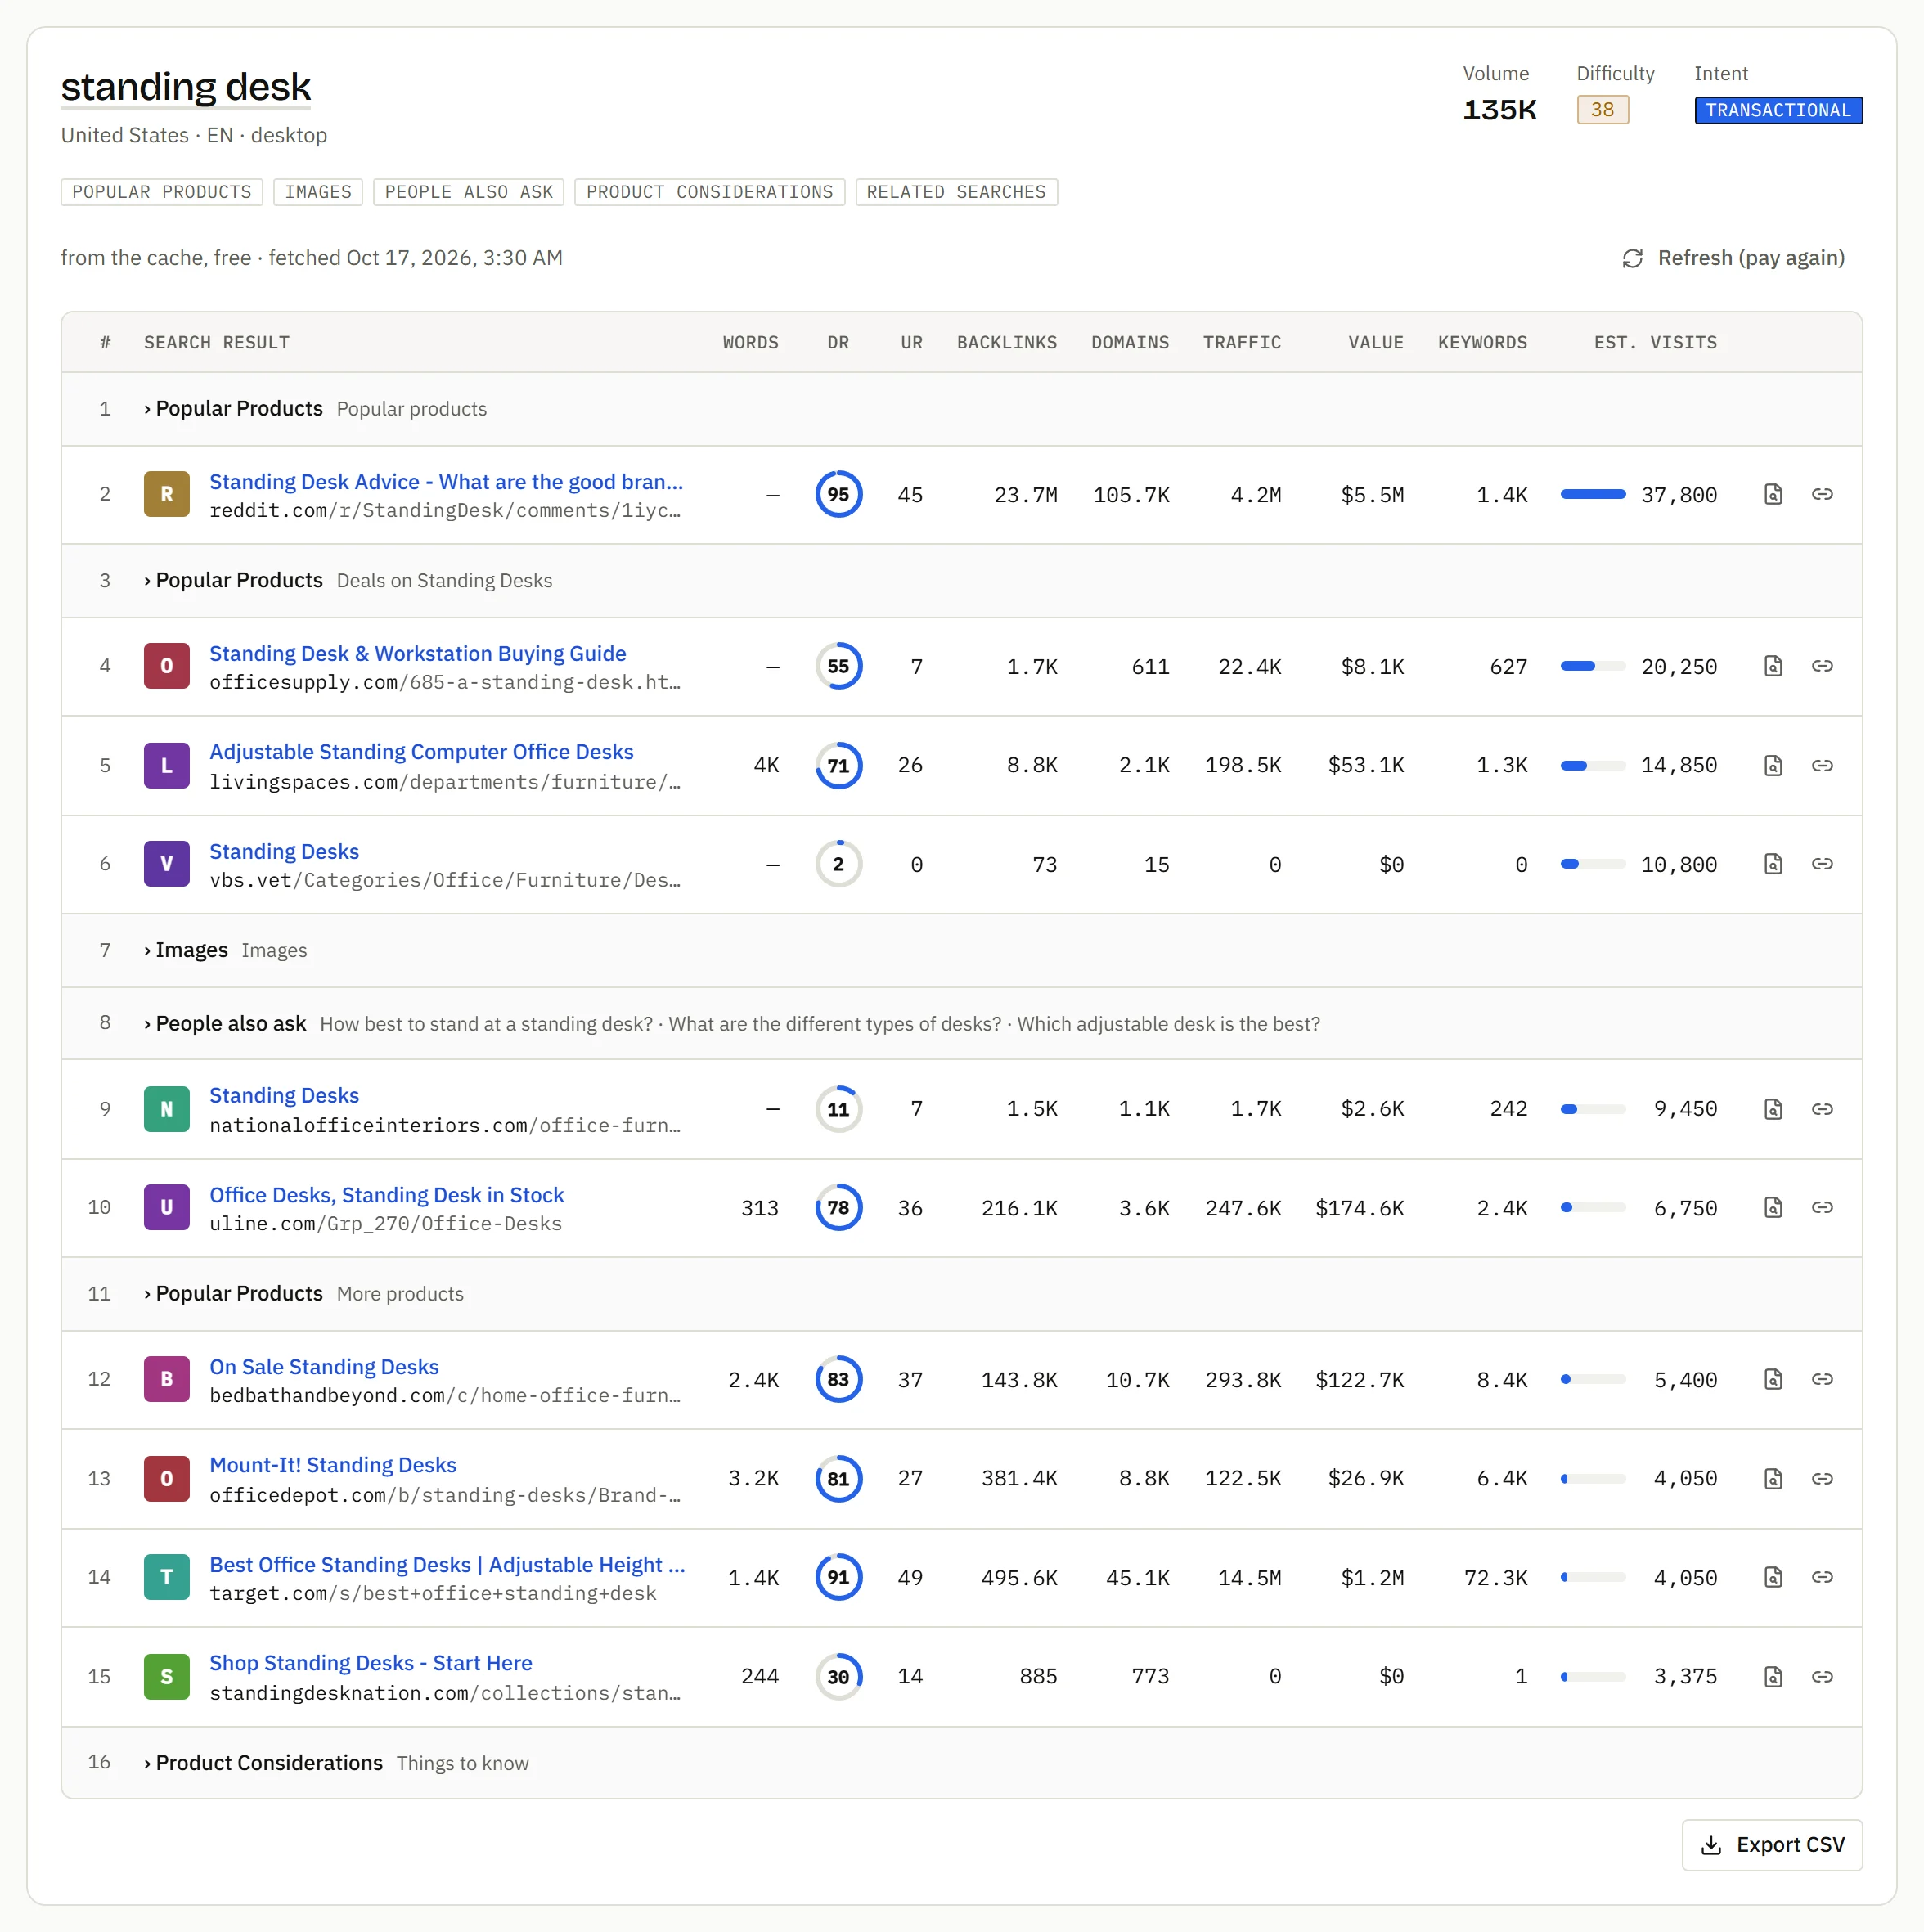Screen dimensions: 1924x1932
Task: Click the Export CSV button
Action: point(1772,1845)
